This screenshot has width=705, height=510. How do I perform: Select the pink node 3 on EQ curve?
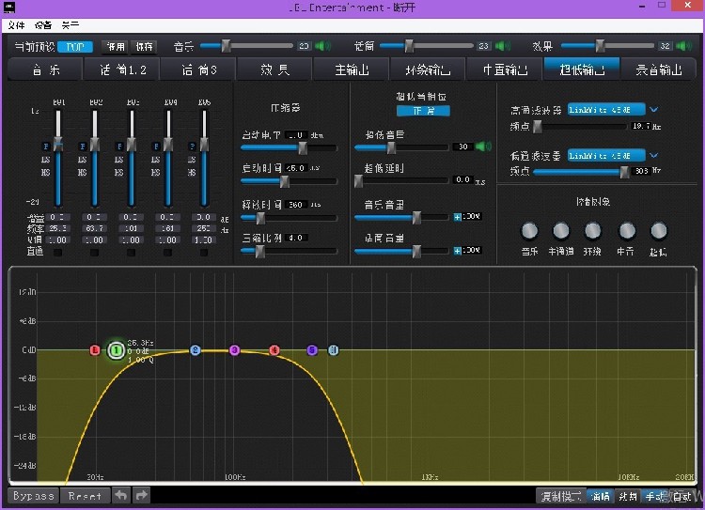pos(234,350)
